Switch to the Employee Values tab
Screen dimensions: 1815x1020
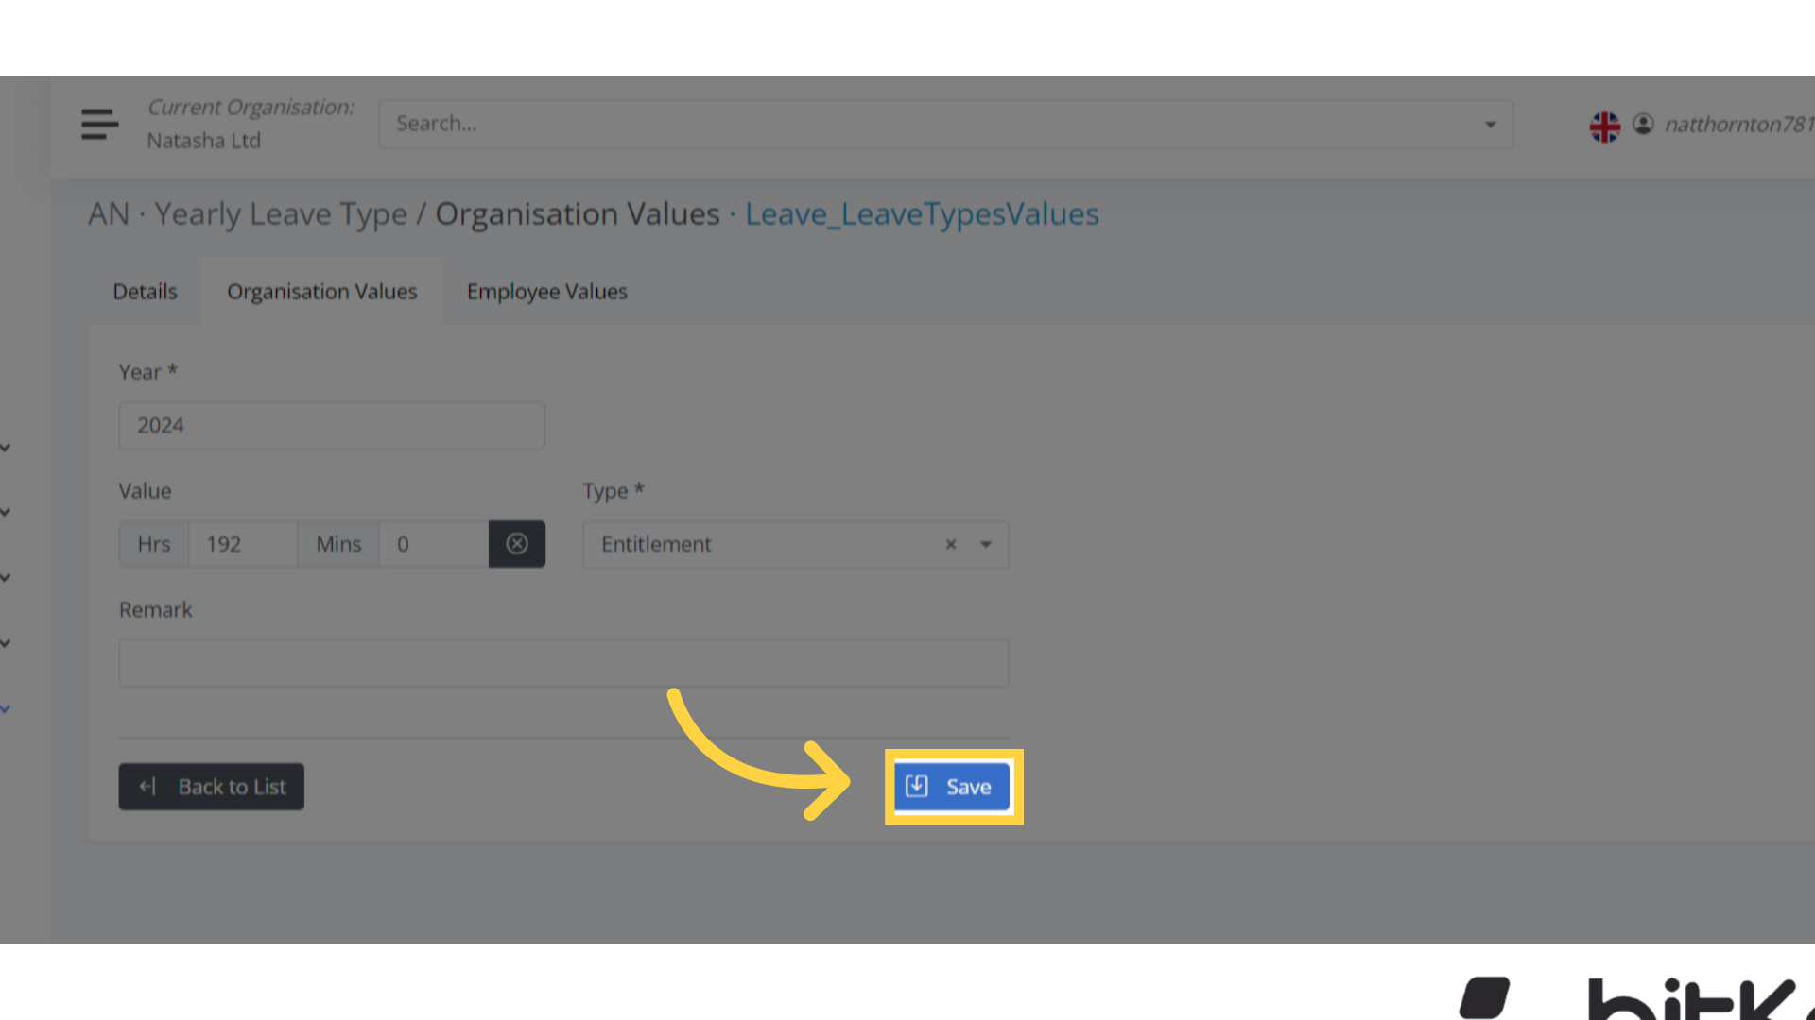(x=546, y=291)
